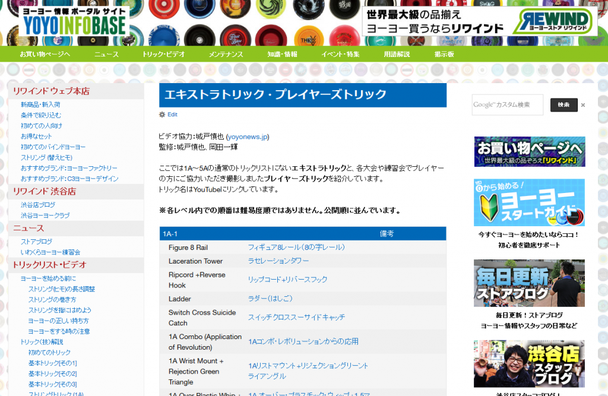
Task: Open the 毎日更新ストアブログ banner image
Action: pyautogui.click(x=529, y=283)
